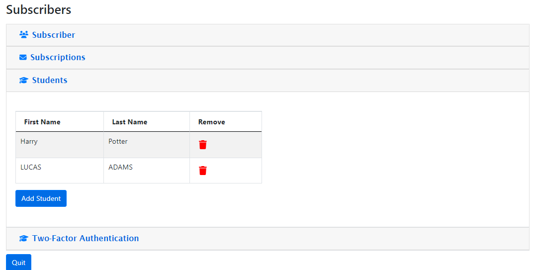Select the Harry first name cell
The height and width of the screenshot is (270, 536).
point(29,142)
